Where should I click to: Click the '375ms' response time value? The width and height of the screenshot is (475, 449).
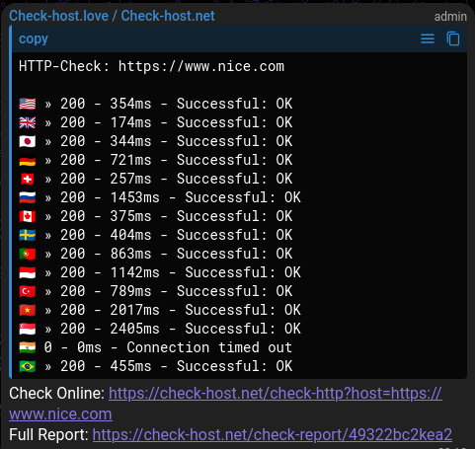click(x=130, y=216)
